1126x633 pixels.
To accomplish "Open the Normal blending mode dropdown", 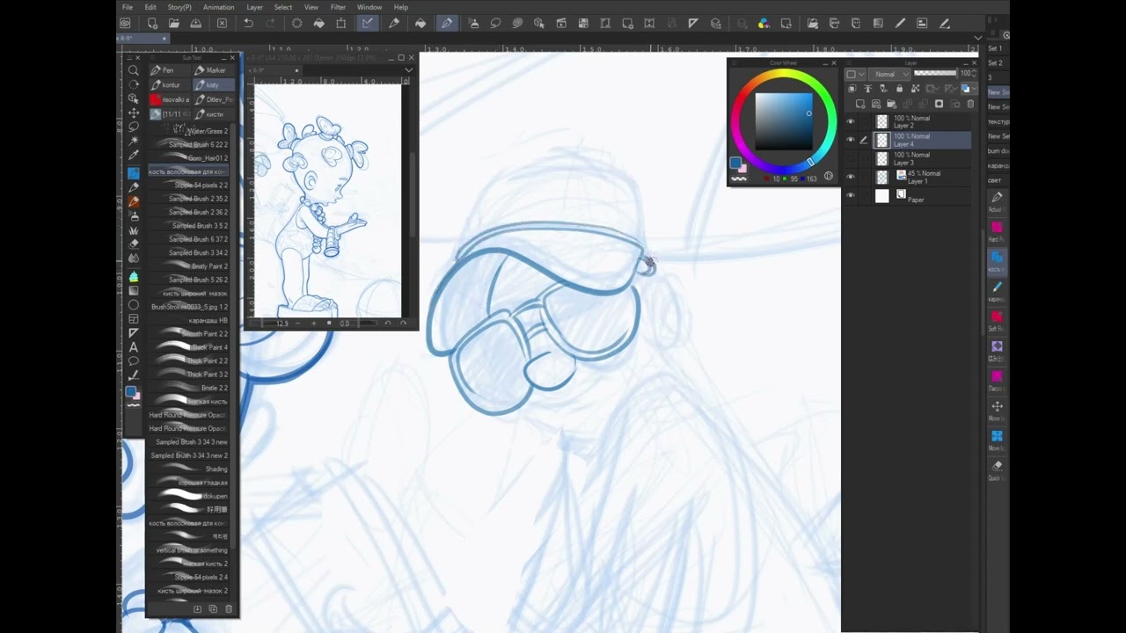I will [888, 74].
